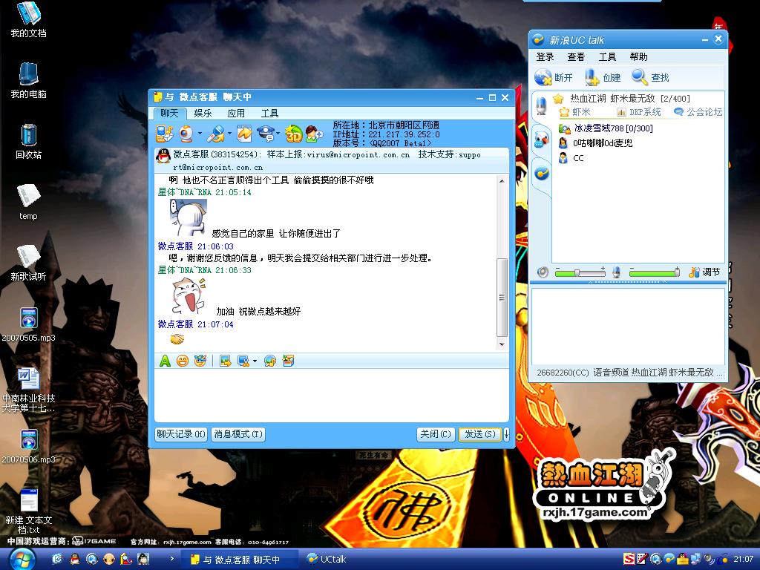This screenshot has width=760, height=570.
Task: Open the 登录 menu in UC talk
Action: click(545, 56)
